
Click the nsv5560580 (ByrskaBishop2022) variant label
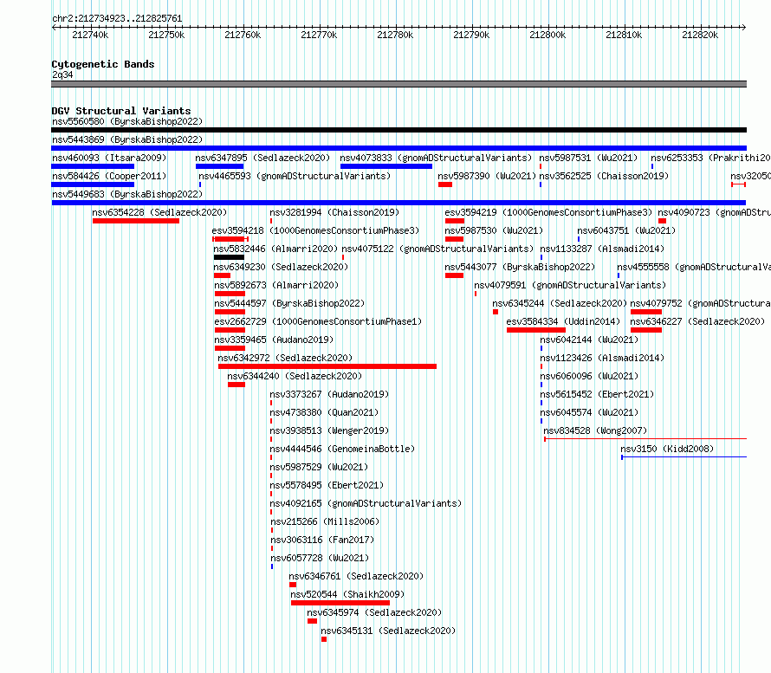[127, 121]
